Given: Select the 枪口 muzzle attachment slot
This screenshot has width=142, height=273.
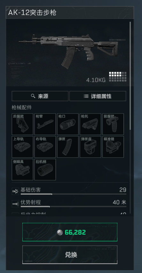Looking at the screenshot, I should pyautogui.click(x=68, y=124).
